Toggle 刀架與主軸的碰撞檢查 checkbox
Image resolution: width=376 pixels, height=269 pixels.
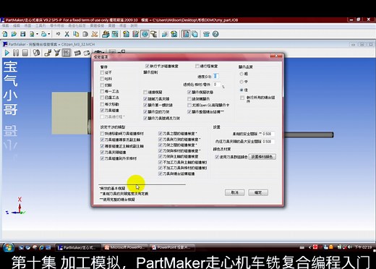161,156
